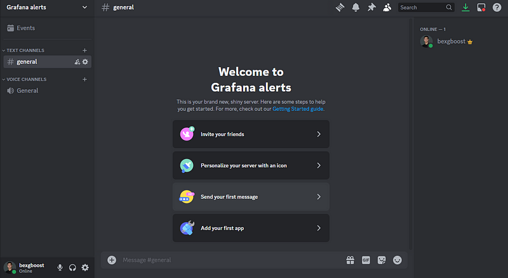
Task: Open User Settings gear
Action: [x=85, y=268]
